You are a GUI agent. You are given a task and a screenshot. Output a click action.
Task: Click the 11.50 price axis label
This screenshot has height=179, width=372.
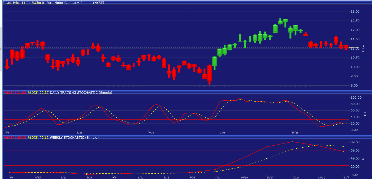[355, 39]
